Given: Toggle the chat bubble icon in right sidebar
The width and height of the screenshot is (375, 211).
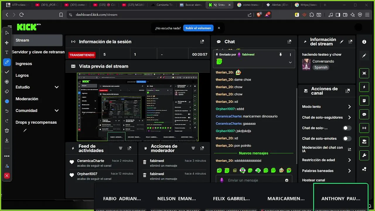Looking at the screenshot, I should pyautogui.click(x=364, y=114).
